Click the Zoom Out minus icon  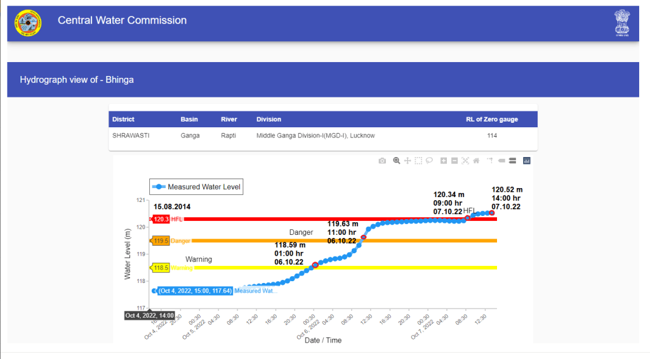454,161
